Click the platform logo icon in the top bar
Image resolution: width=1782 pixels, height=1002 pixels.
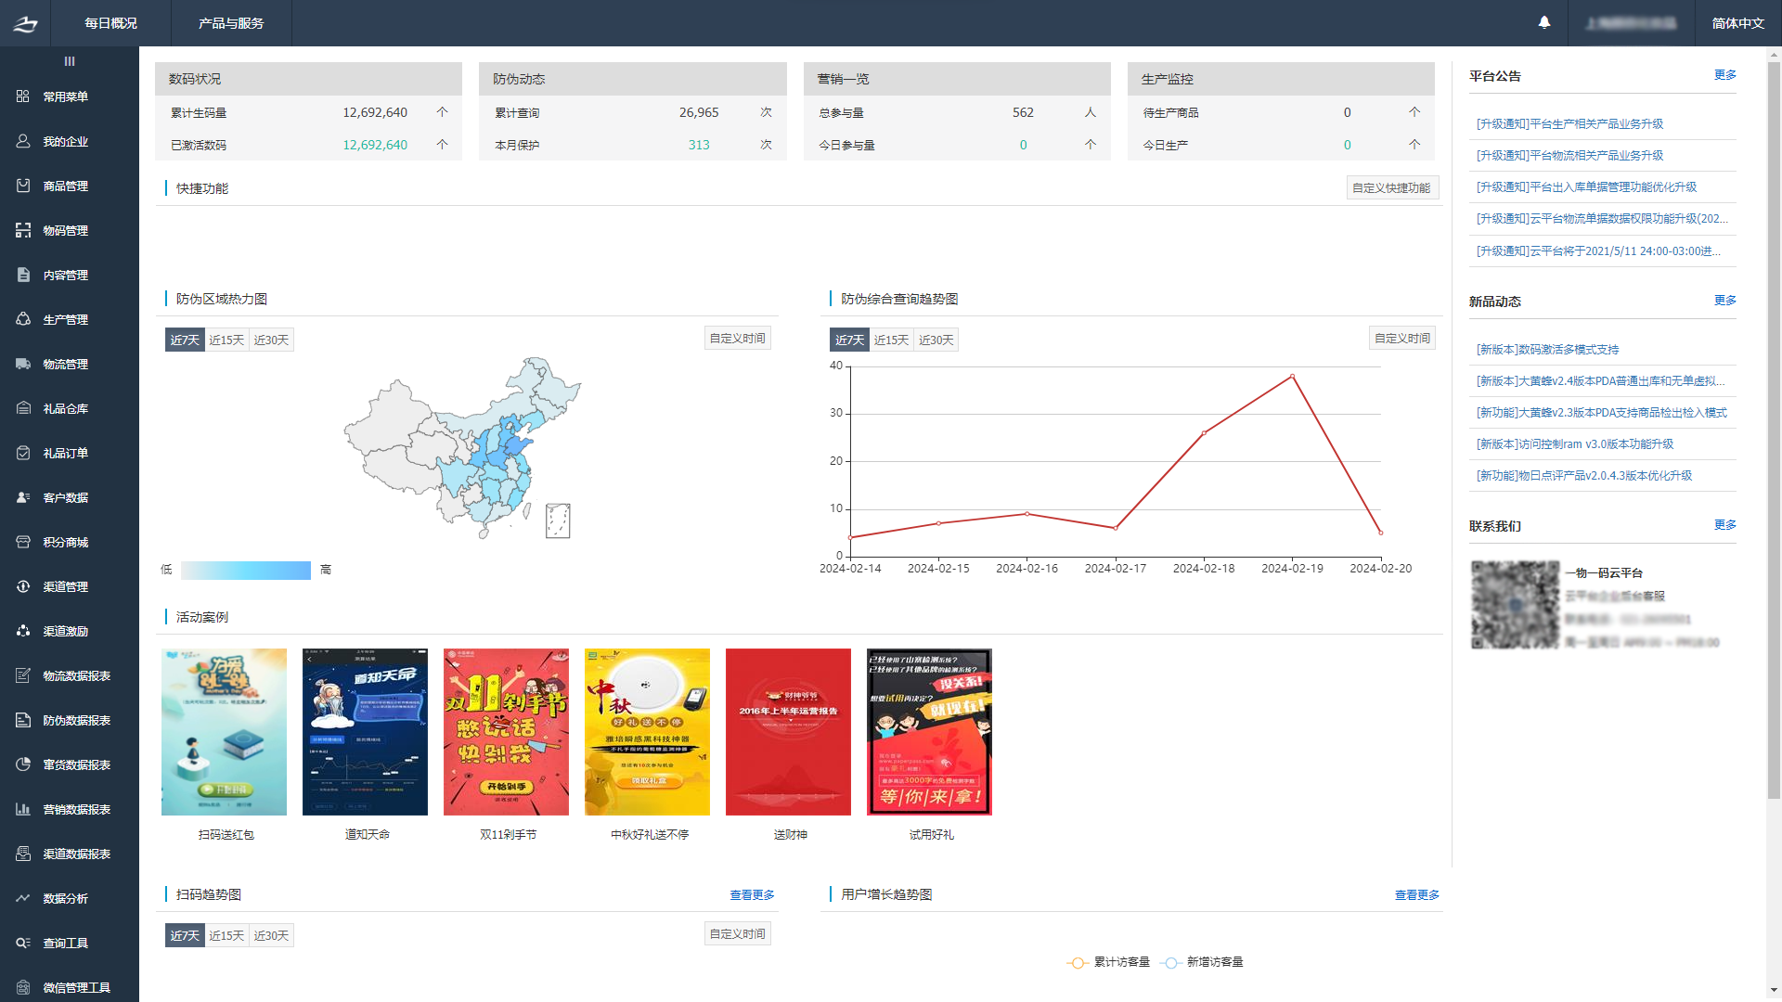pos(25,23)
